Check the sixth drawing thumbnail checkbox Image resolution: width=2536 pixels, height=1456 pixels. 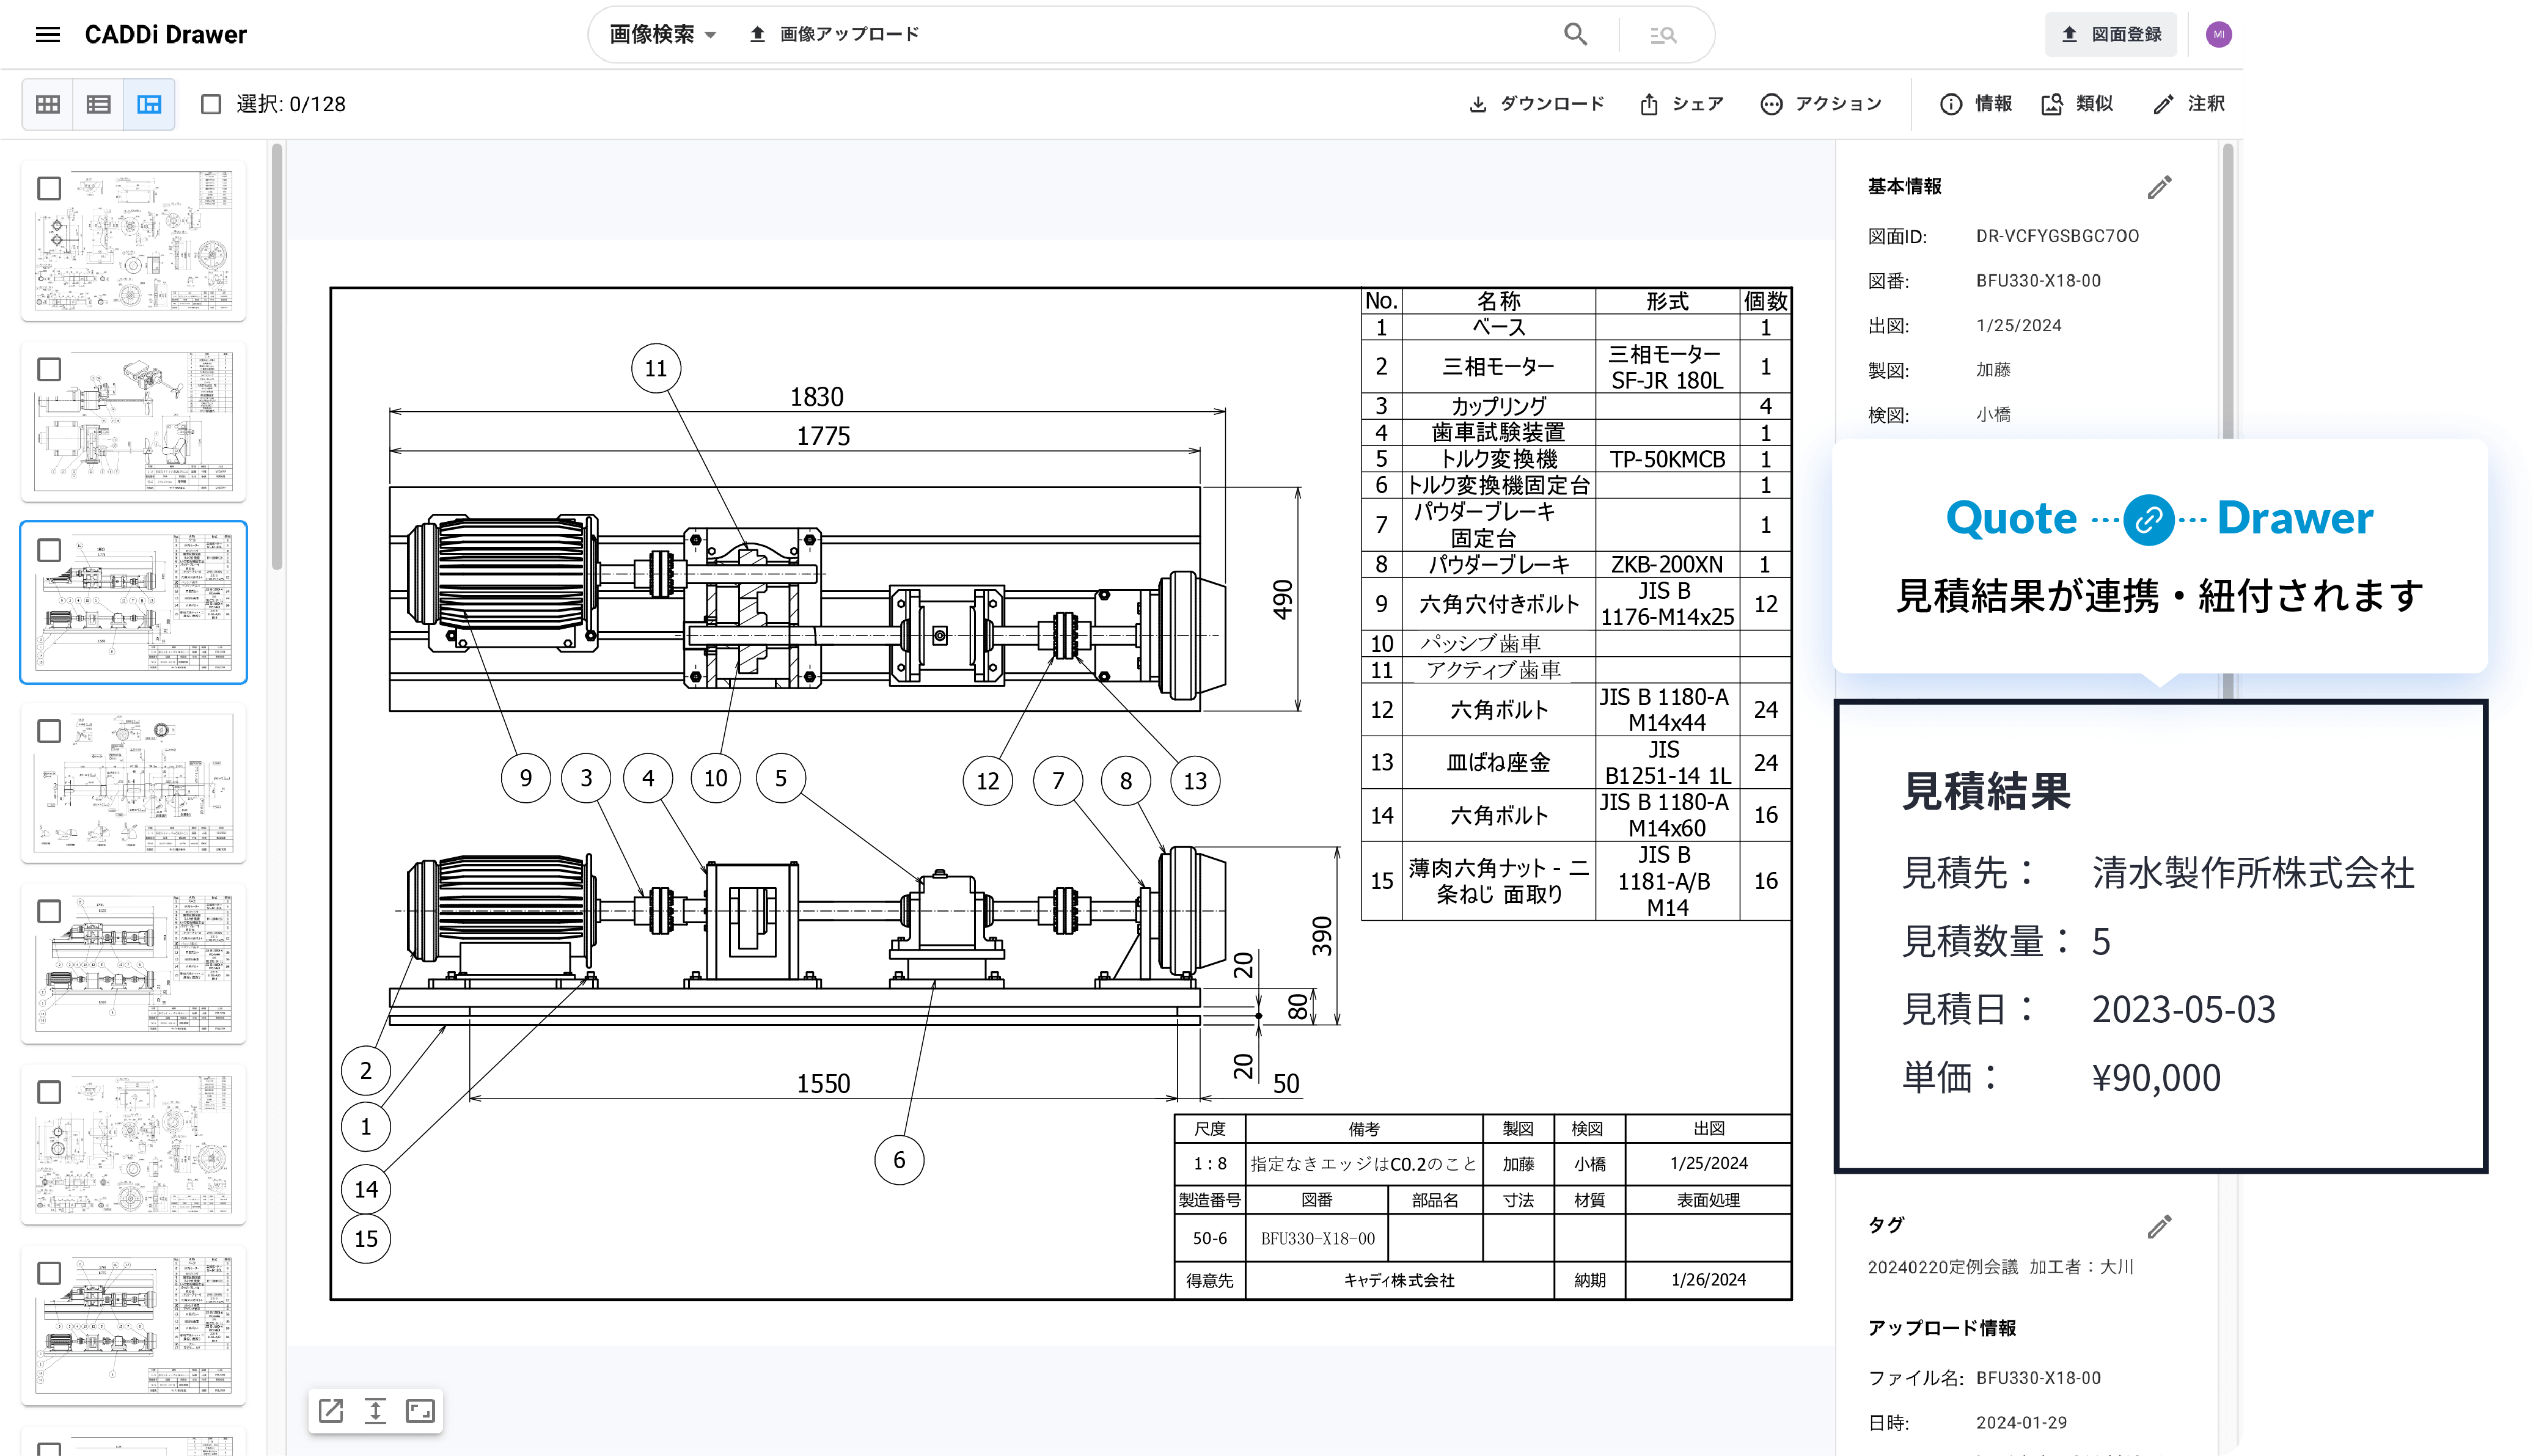[49, 1092]
